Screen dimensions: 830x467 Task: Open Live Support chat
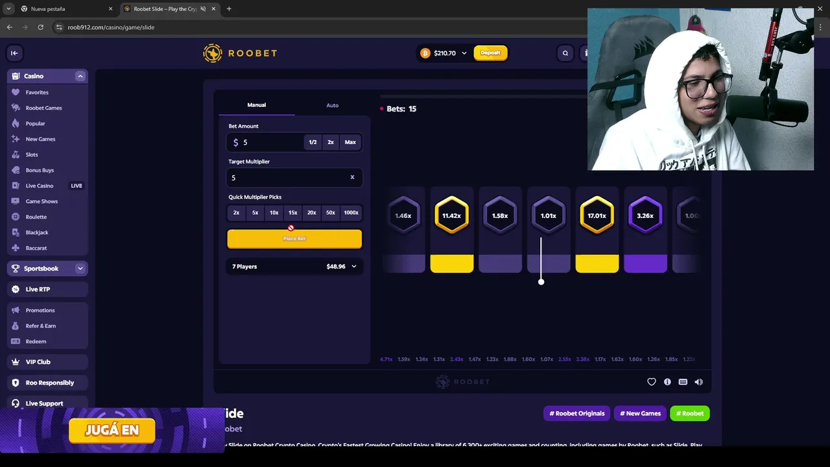point(47,403)
